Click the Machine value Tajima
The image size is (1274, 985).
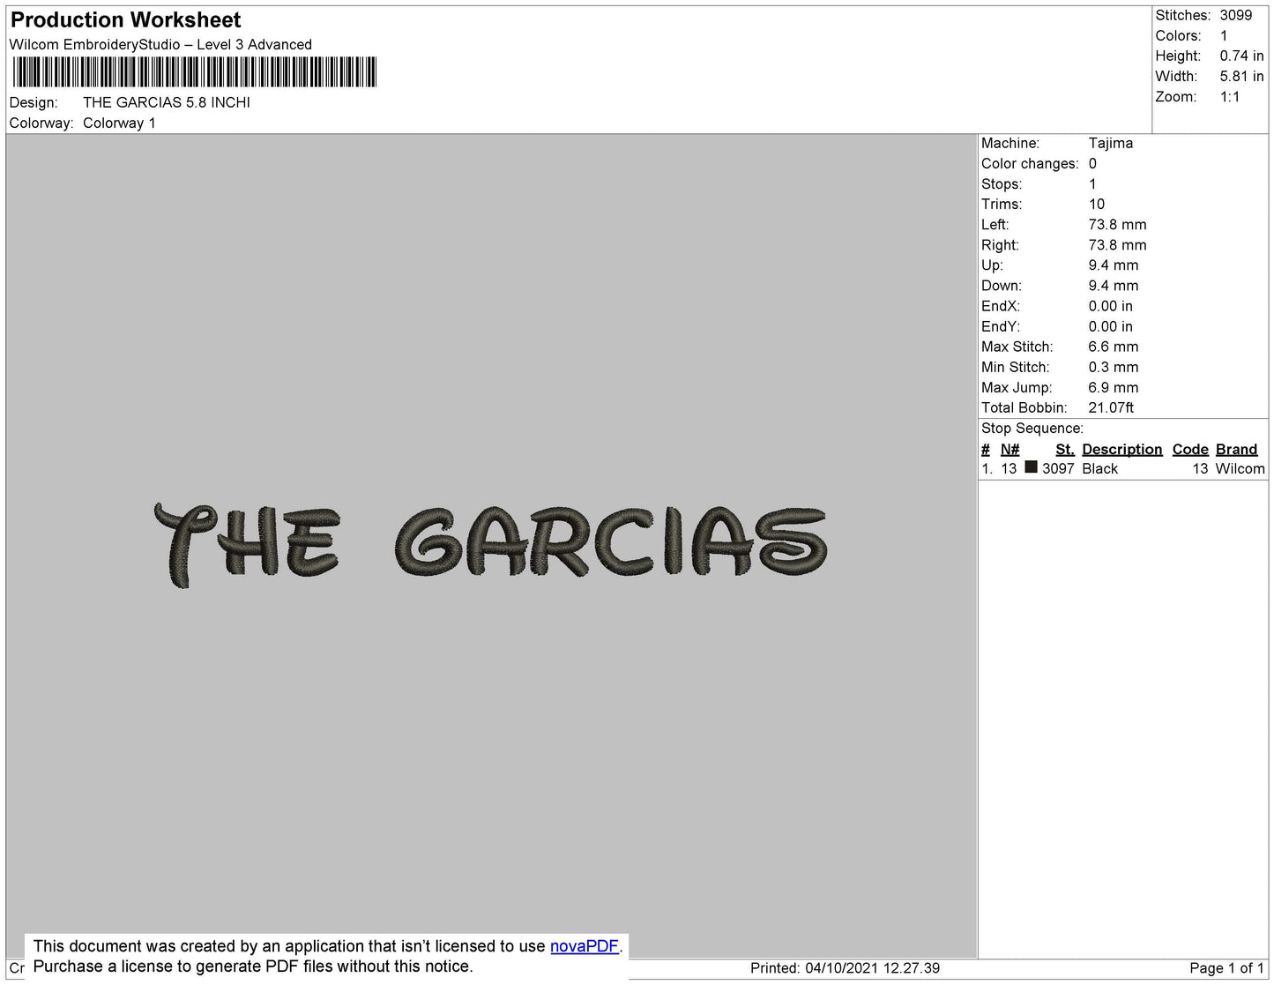[1111, 144]
